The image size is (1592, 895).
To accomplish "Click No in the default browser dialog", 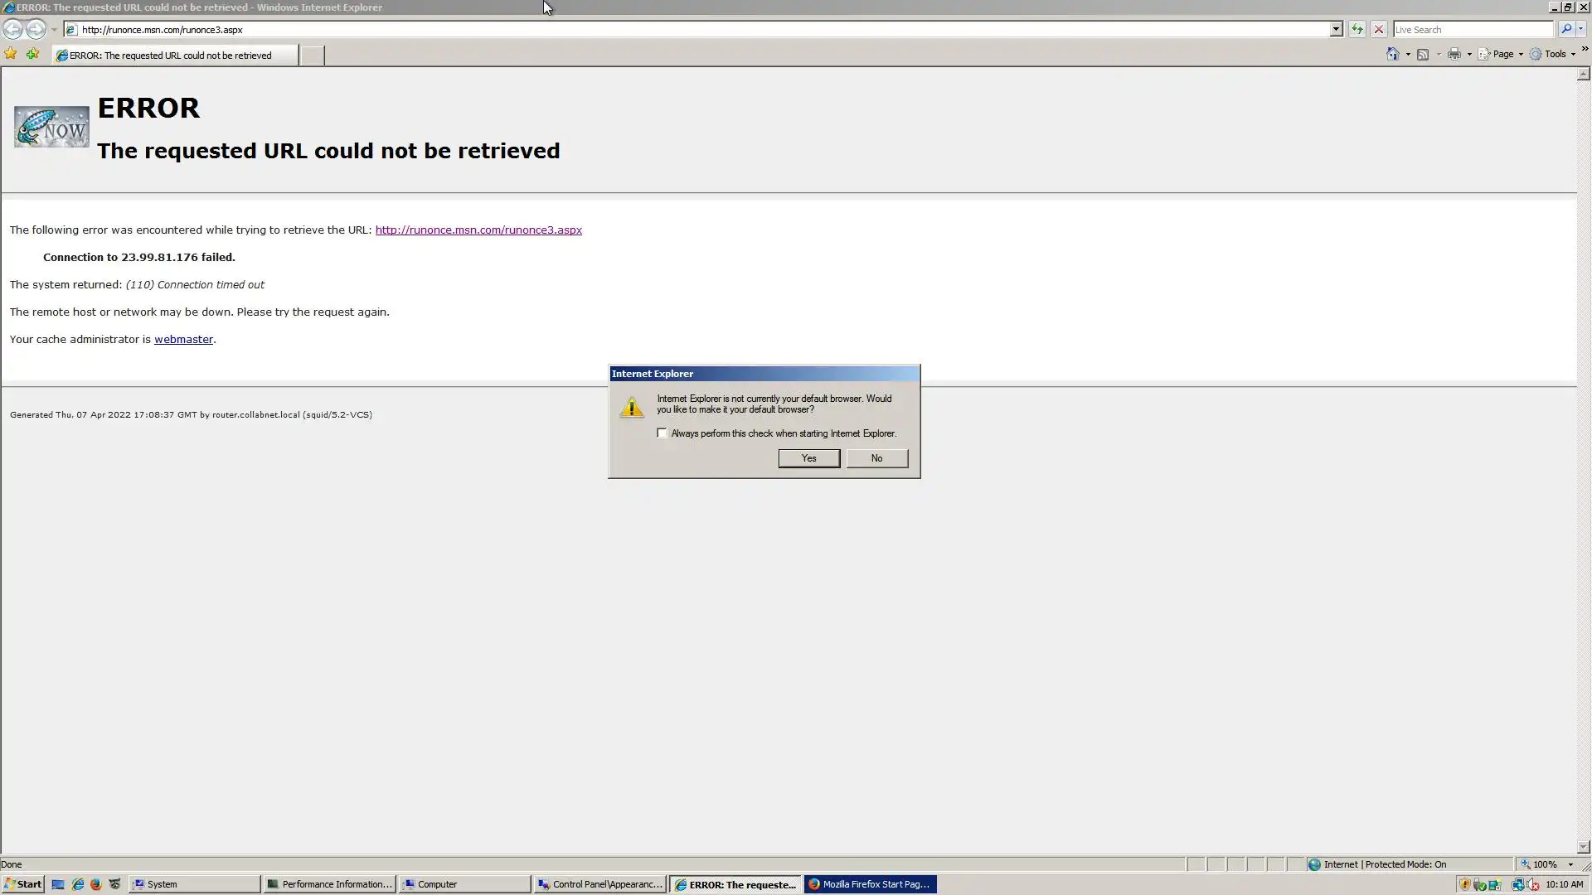I will click(876, 458).
